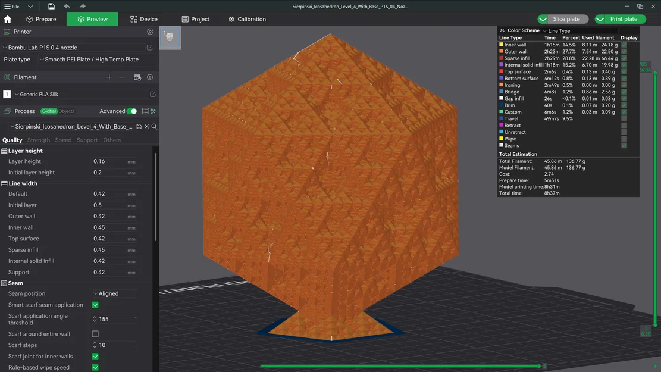The width and height of the screenshot is (661, 372).
Task: Select the Calibration workspace
Action: (x=247, y=18)
